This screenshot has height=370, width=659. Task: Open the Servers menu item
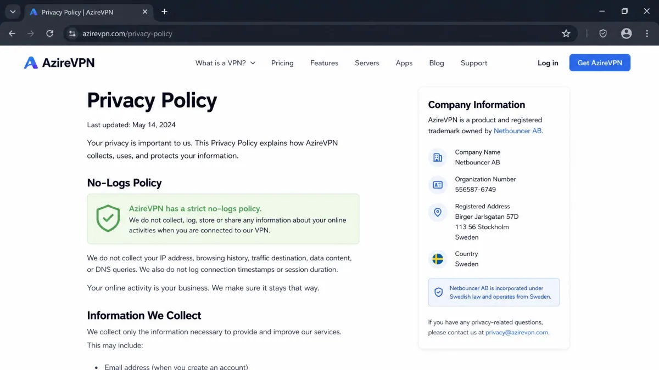click(367, 63)
